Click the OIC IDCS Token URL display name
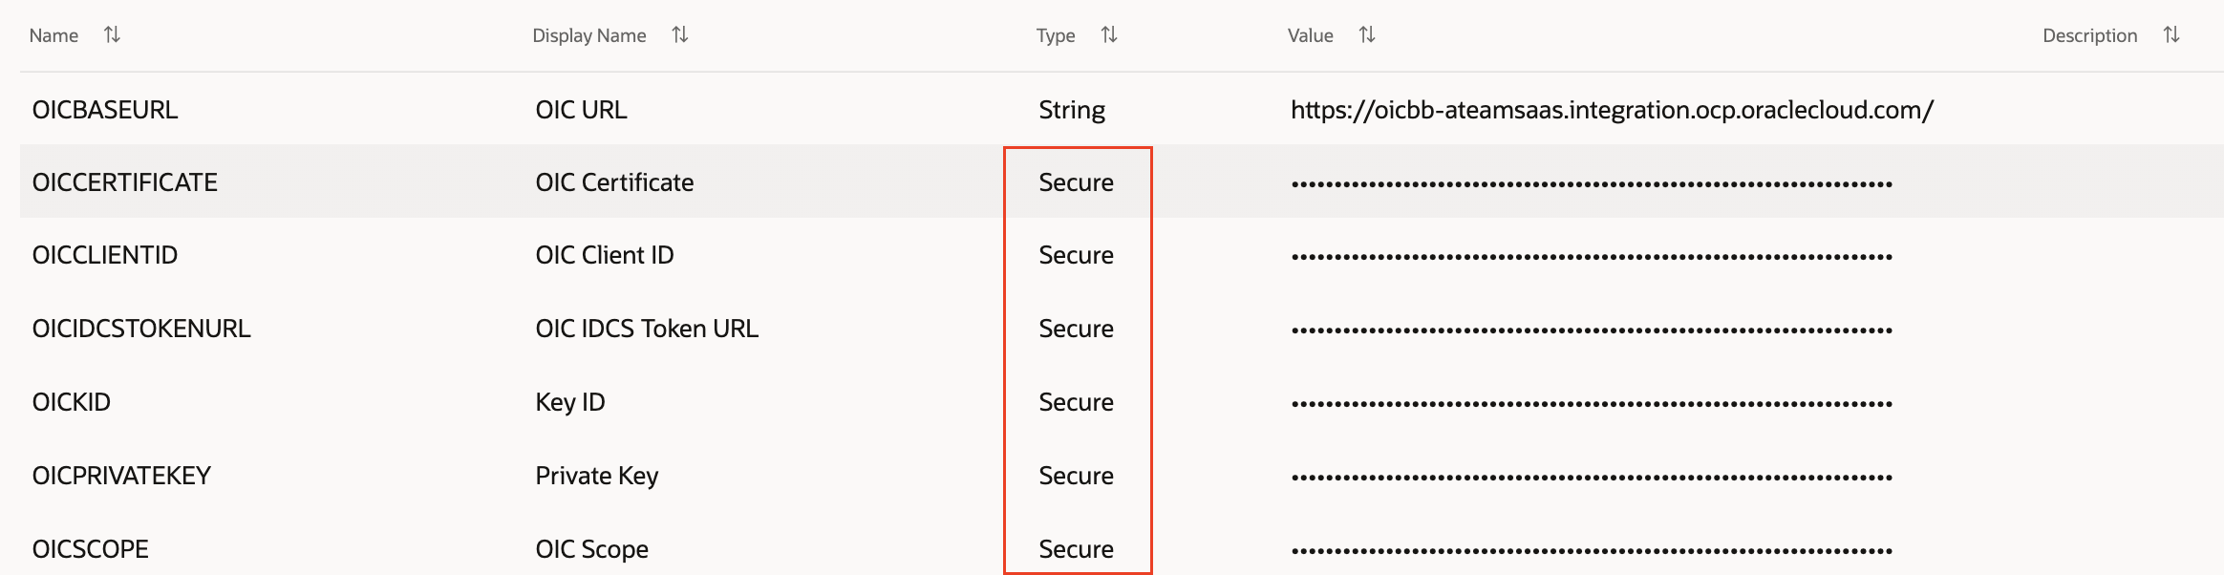 pyautogui.click(x=647, y=328)
